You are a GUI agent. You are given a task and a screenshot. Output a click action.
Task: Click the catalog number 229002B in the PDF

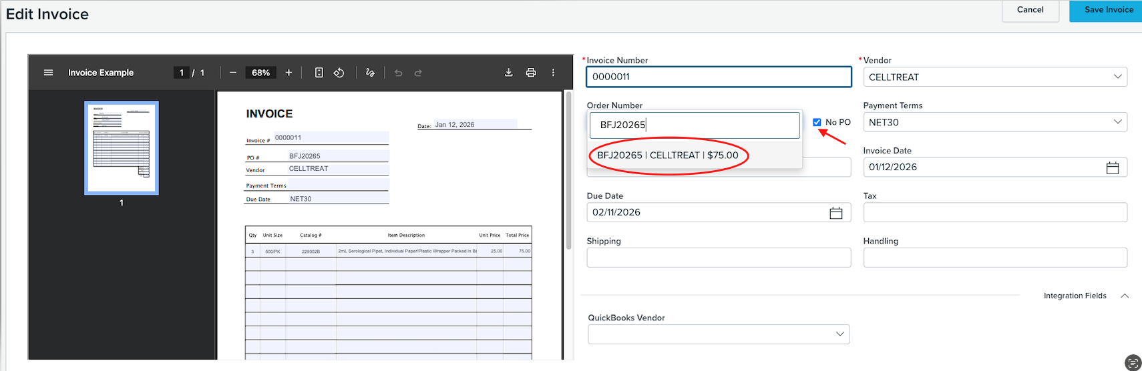pyautogui.click(x=311, y=252)
